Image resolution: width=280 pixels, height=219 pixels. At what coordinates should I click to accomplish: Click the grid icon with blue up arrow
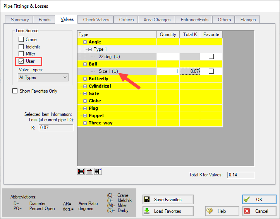[98, 171]
